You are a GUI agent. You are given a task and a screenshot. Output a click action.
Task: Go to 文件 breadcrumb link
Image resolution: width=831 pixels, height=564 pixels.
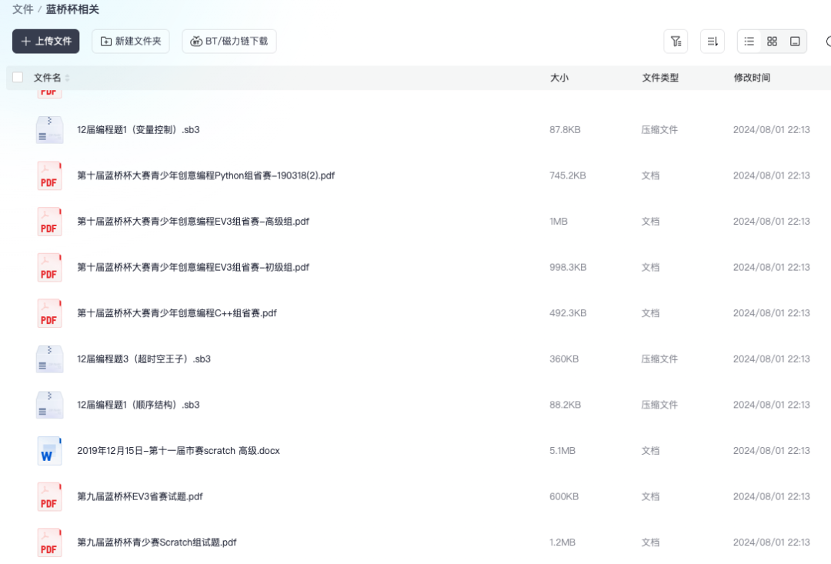coord(23,9)
